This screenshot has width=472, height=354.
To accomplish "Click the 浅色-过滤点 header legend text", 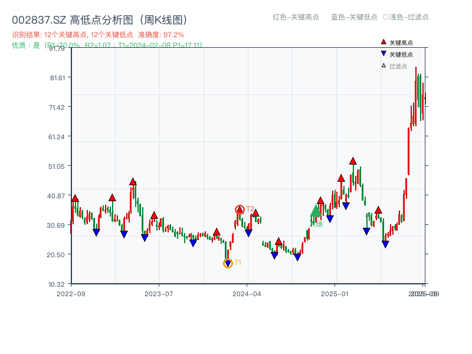I will (x=409, y=17).
